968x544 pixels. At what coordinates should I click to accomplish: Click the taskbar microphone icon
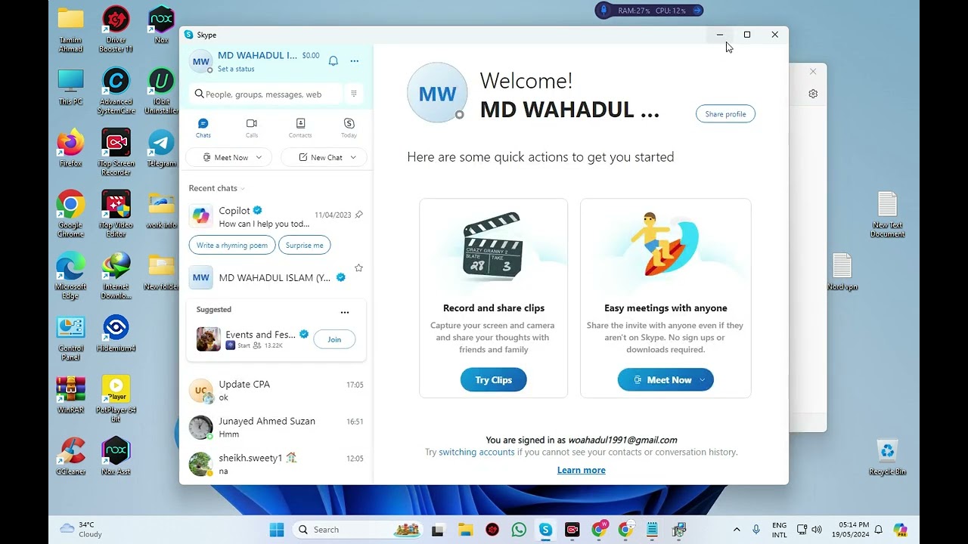click(755, 530)
